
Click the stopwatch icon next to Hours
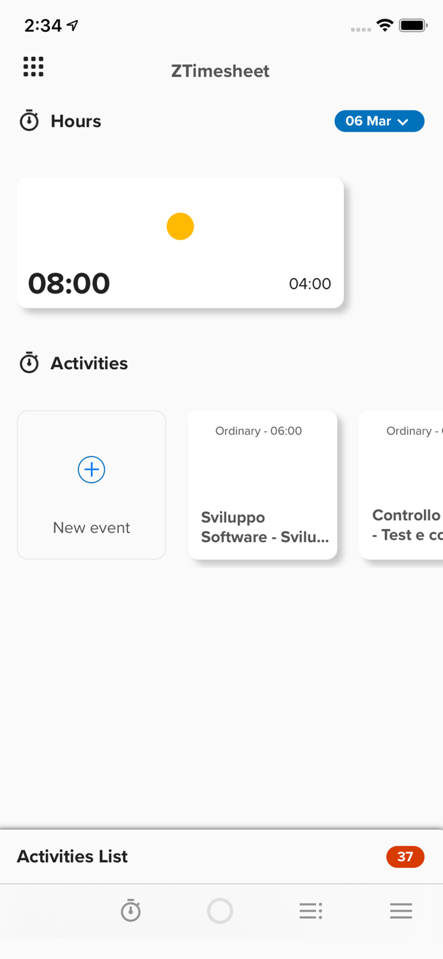(29, 121)
